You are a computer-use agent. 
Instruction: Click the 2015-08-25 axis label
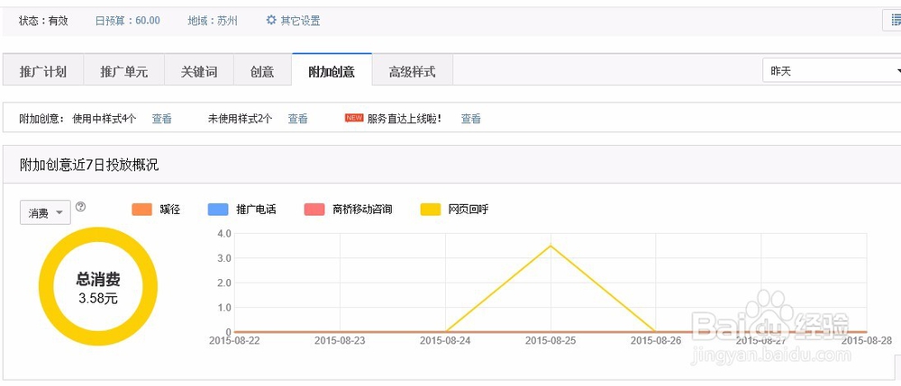pyautogui.click(x=551, y=340)
